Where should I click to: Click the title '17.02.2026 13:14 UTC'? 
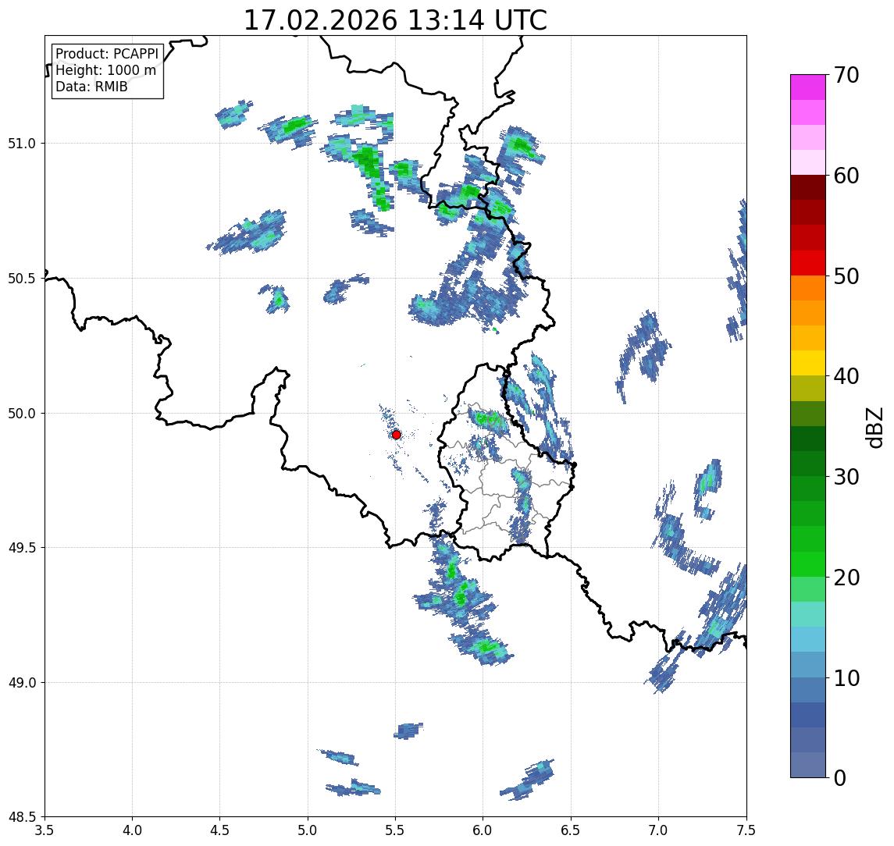point(395,20)
